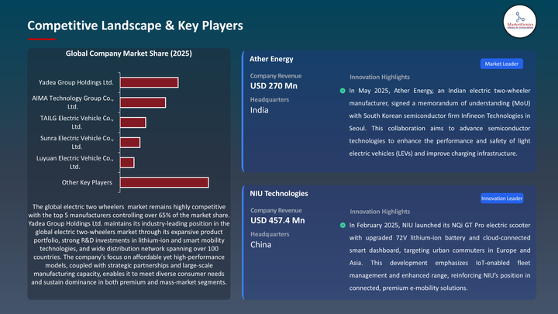Click the 'Competitive Landscape & Key Players' title
Screen dimensions: 558x314
point(135,26)
